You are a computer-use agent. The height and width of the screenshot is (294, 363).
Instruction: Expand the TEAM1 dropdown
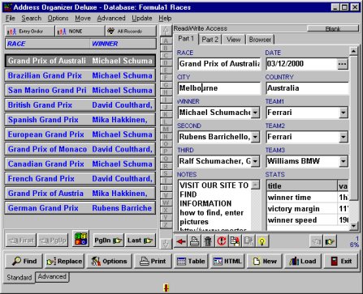pyautogui.click(x=344, y=113)
